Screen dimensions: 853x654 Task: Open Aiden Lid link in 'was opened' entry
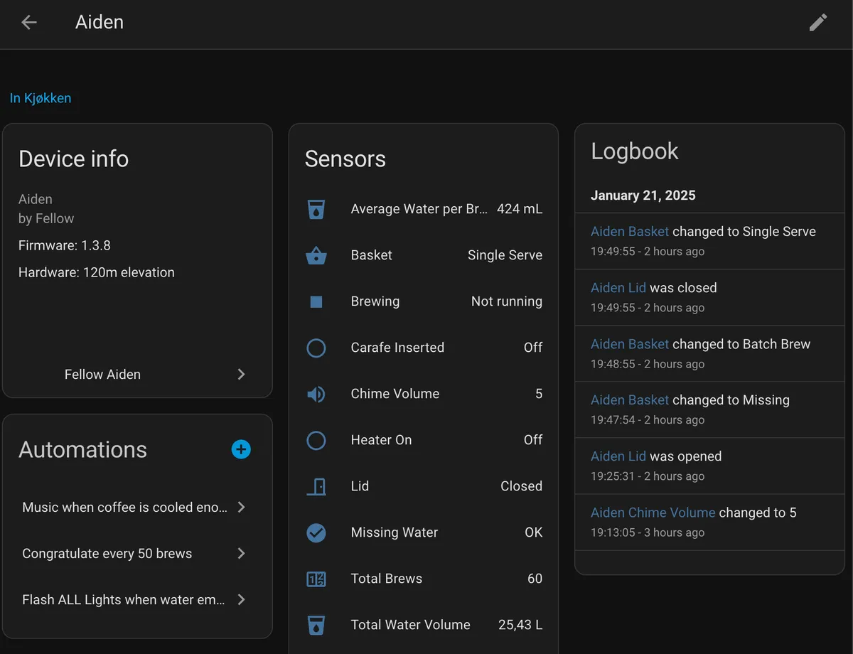pyautogui.click(x=618, y=456)
